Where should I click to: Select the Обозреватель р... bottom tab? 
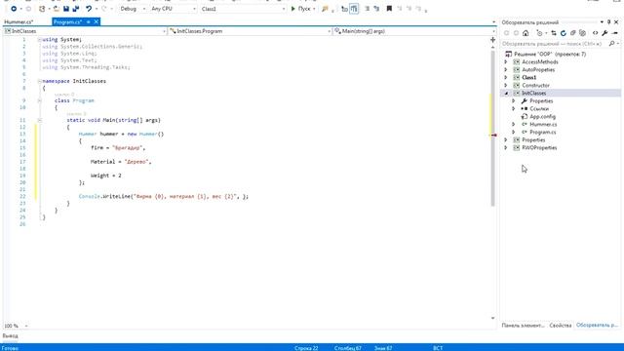[x=597, y=325]
